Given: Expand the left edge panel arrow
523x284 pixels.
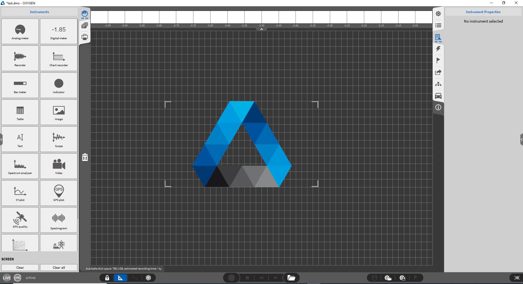Looking at the screenshot, I should click(x=1, y=139).
